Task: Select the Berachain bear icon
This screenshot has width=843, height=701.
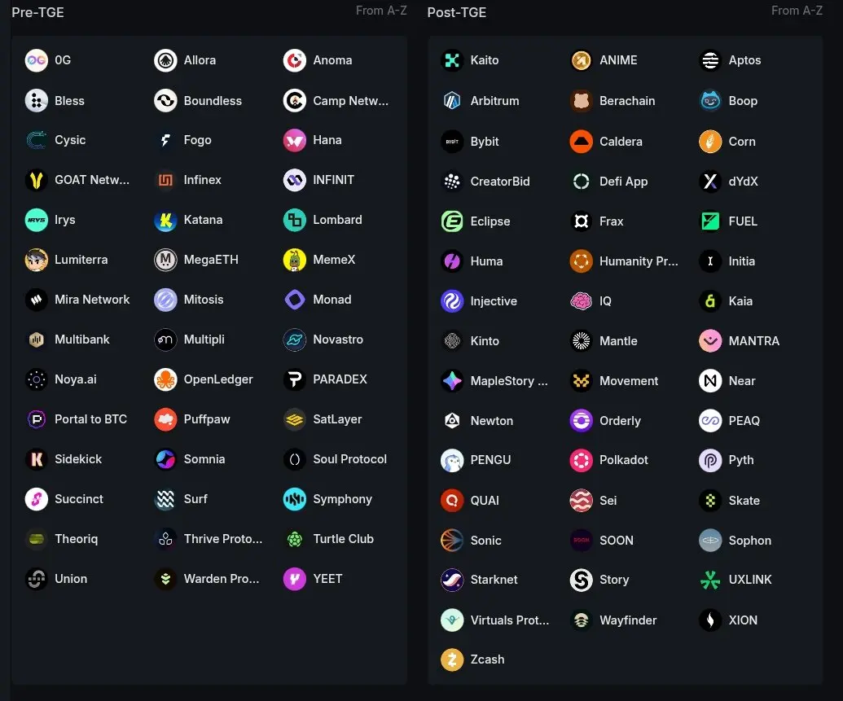Action: point(582,100)
